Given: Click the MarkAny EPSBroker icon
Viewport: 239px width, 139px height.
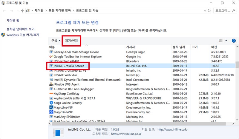Looking at the screenshot, I should [51, 117].
